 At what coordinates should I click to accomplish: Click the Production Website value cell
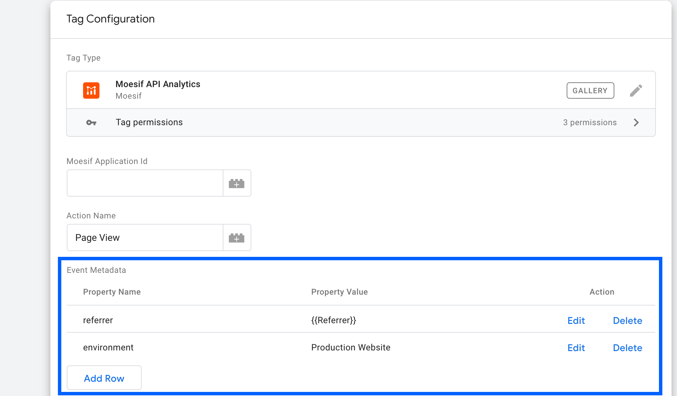point(350,347)
